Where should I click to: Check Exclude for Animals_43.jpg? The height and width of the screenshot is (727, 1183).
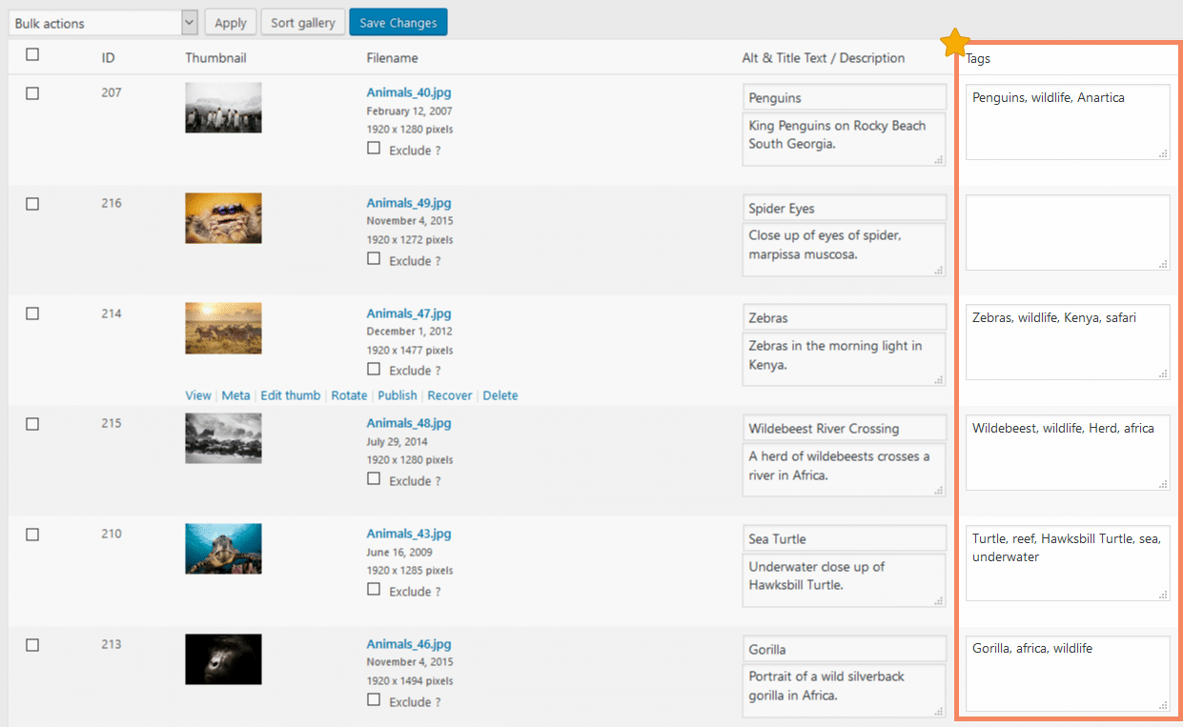[374, 590]
